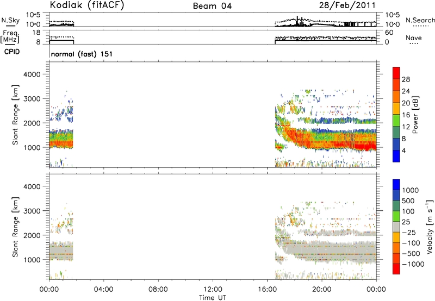Pick the light green 12–16 dB colorbar segment

click(x=396, y=120)
